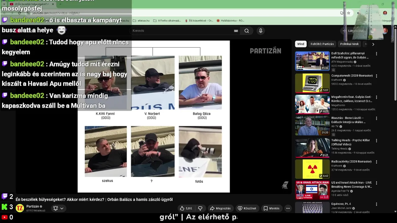Viewport: 397px width, 223px height.
Task: Click the Köszönet thanks button
Action: (x=247, y=208)
